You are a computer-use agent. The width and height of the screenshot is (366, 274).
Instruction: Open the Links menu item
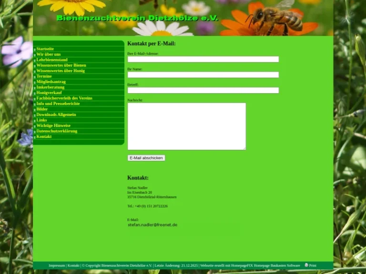(41, 120)
